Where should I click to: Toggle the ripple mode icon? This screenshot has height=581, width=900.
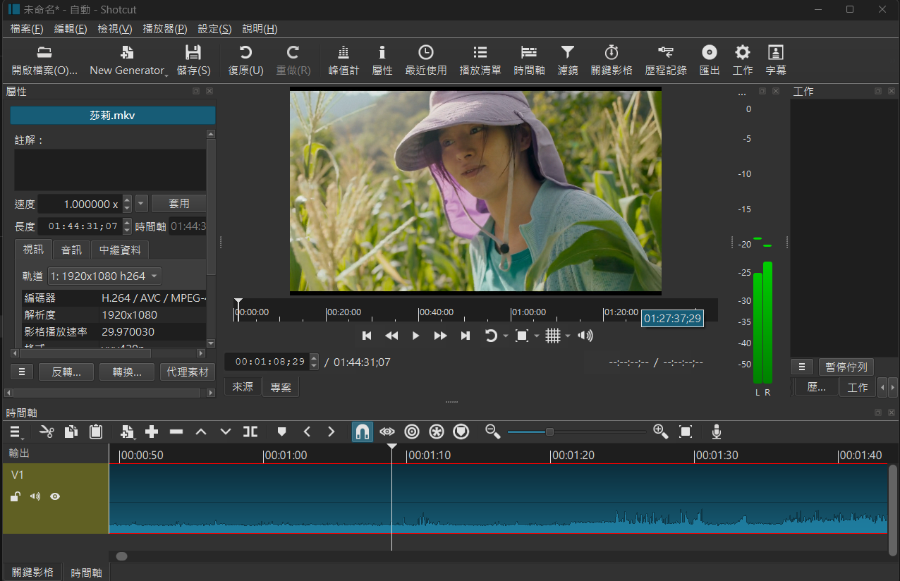coord(412,432)
